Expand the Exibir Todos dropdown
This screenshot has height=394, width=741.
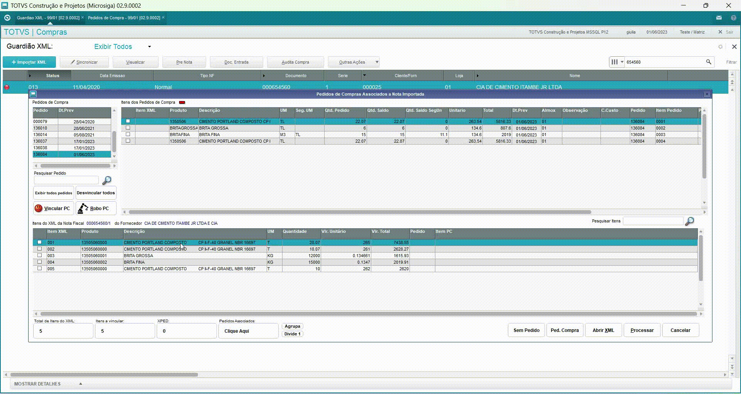[149, 47]
